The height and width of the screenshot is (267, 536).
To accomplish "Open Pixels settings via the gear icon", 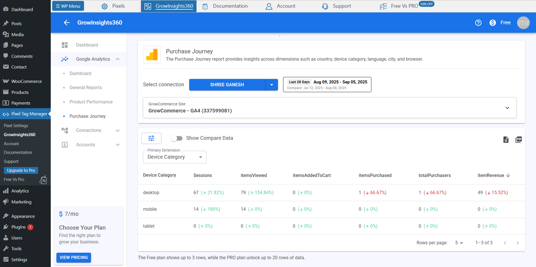I will 104,6.
